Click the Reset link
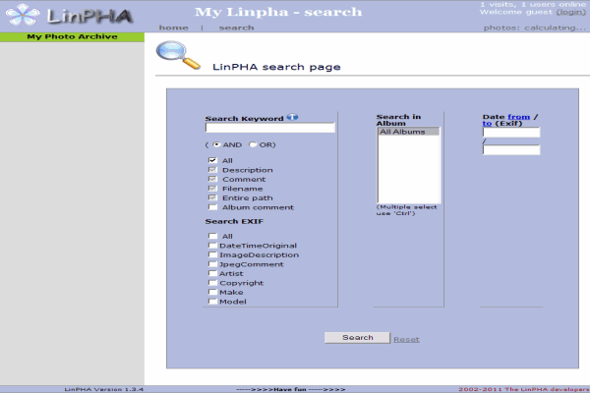The width and height of the screenshot is (590, 393). pos(406,339)
